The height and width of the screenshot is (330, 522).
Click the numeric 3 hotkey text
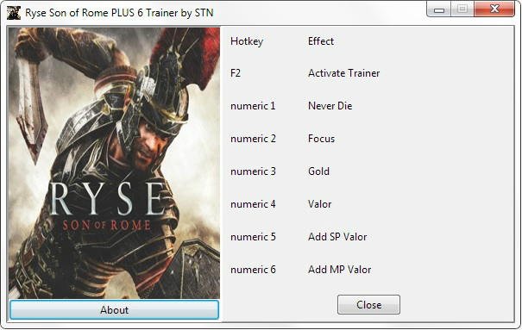point(253,171)
